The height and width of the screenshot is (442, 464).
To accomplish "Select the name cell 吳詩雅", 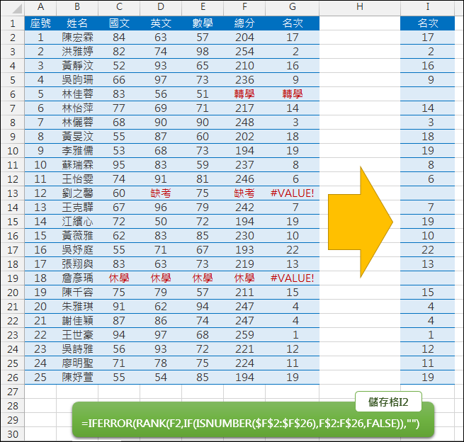I will click(x=77, y=349).
